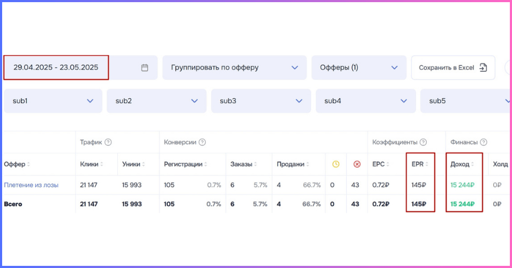Sort the table by the Клики column

[x=92, y=164]
